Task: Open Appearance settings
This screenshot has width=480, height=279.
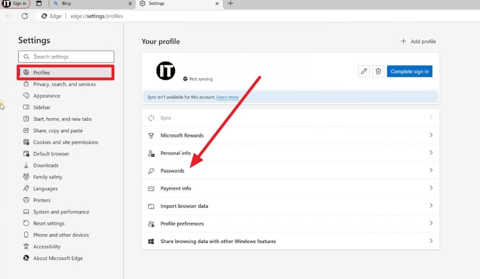Action: 42,96
